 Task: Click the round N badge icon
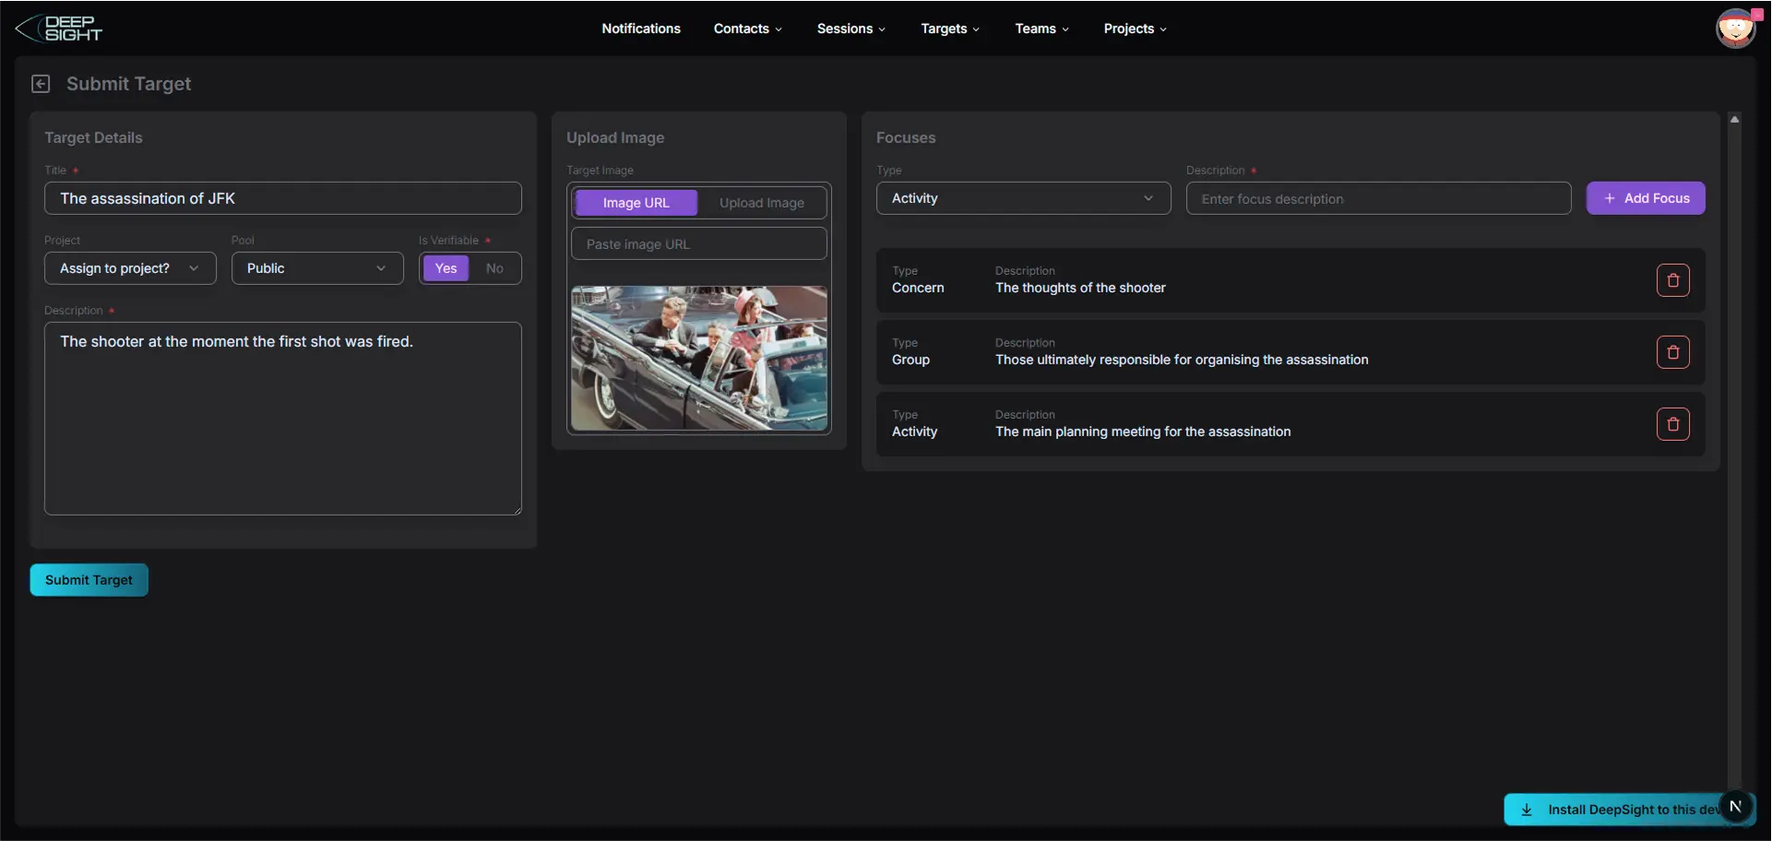tap(1735, 806)
